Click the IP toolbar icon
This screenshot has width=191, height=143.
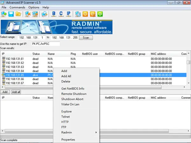pos(68,14)
